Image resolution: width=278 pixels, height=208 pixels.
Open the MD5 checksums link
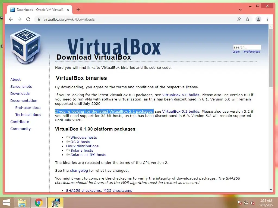tap(118, 191)
